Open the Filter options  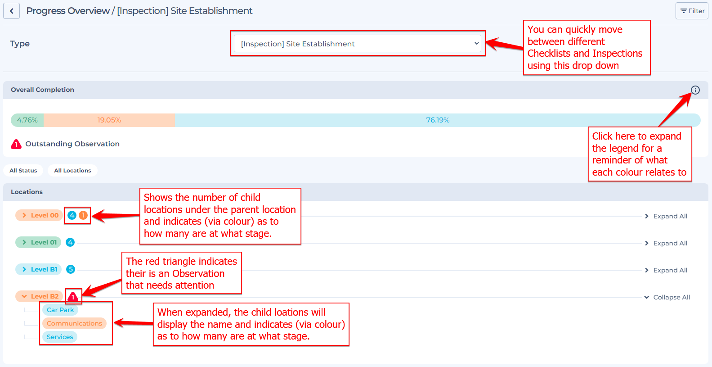coord(692,11)
